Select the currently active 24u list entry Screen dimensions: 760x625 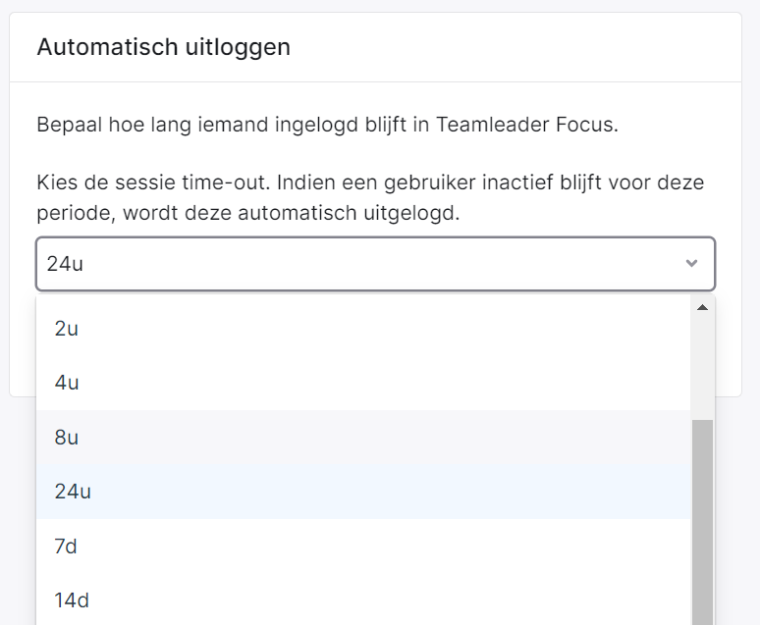pyautogui.click(x=363, y=492)
